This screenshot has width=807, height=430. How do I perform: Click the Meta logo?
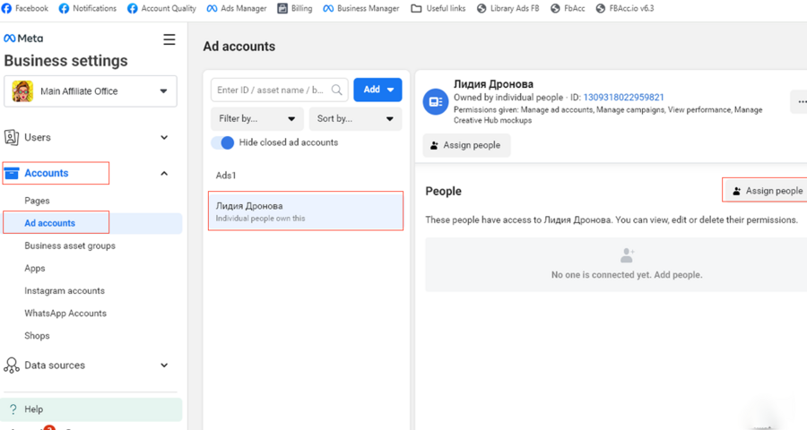(23, 38)
